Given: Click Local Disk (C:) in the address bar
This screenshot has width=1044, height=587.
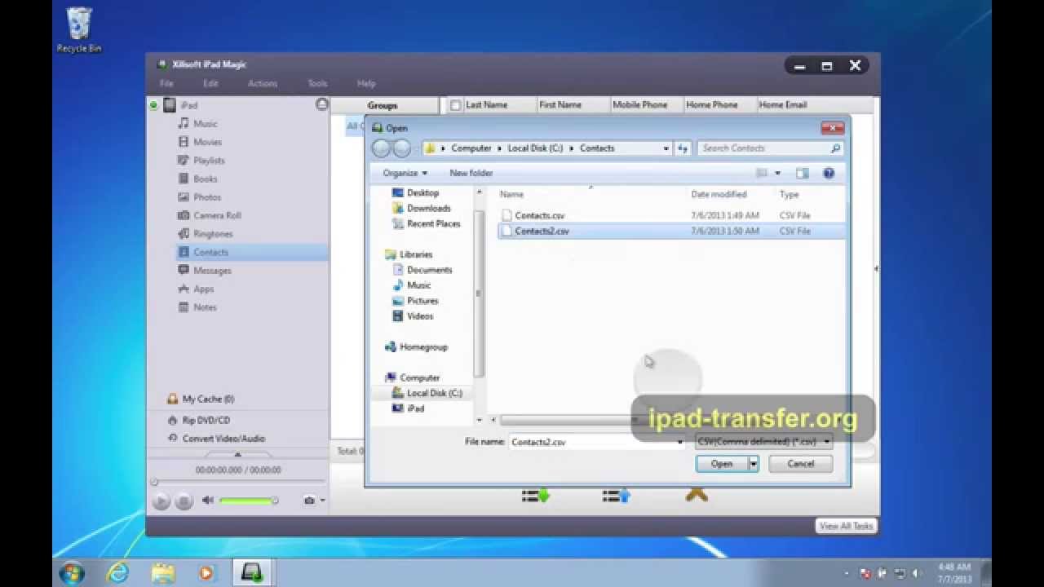Looking at the screenshot, I should [535, 148].
